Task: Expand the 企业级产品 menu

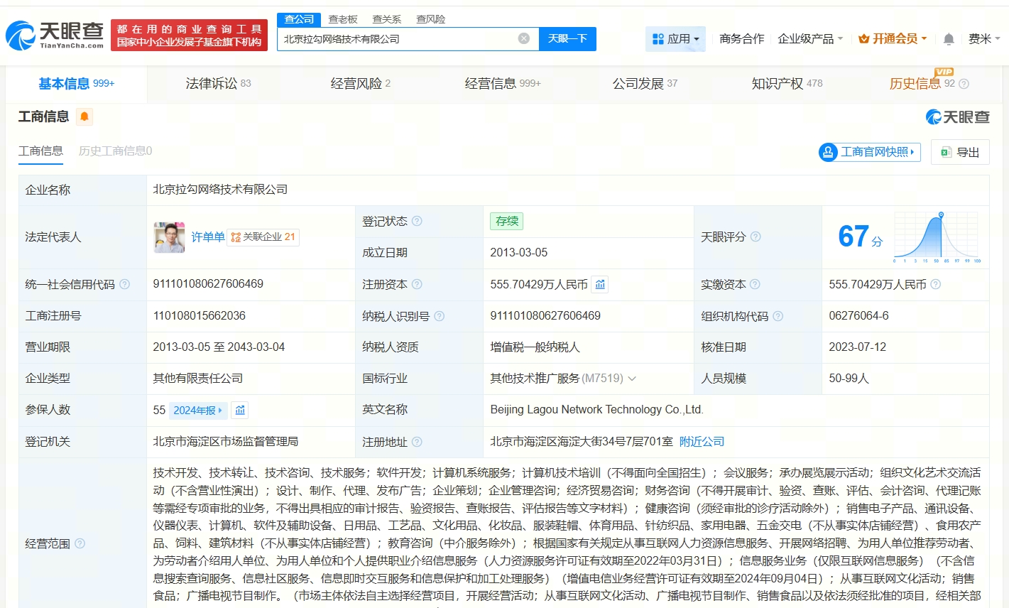Action: tap(810, 38)
